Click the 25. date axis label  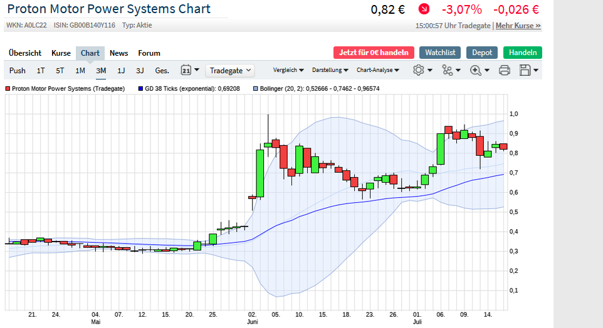click(x=213, y=315)
